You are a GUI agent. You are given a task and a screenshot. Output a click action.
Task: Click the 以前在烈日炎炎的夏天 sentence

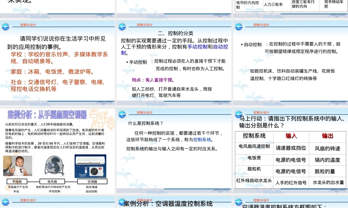point(40,124)
